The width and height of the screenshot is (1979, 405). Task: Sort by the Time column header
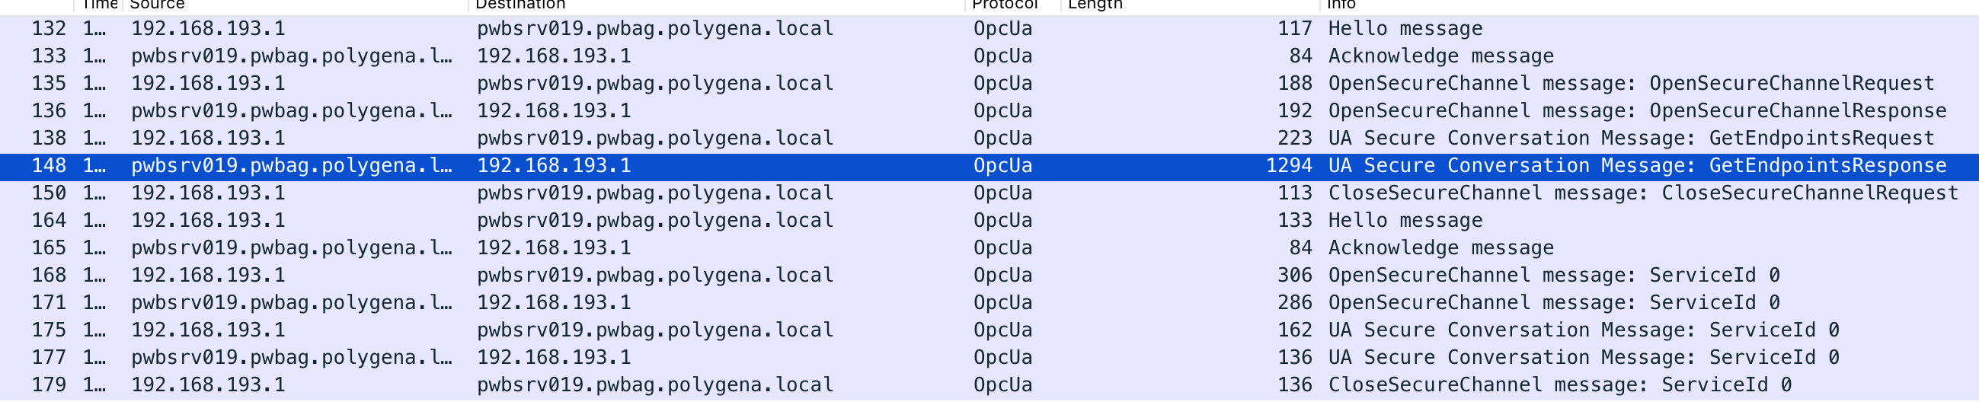tap(99, 5)
